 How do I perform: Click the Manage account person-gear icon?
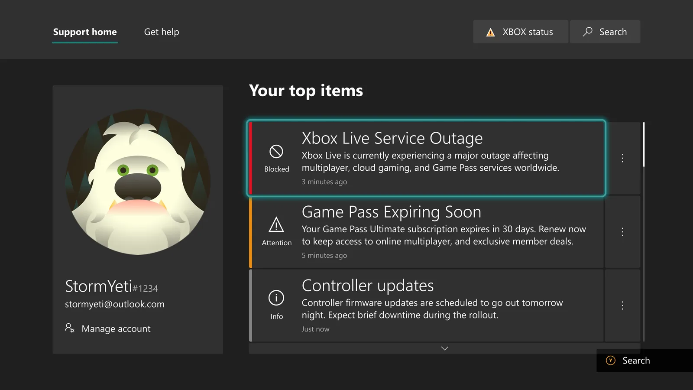point(70,328)
